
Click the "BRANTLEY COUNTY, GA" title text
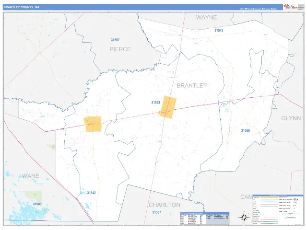tap(21, 7)
